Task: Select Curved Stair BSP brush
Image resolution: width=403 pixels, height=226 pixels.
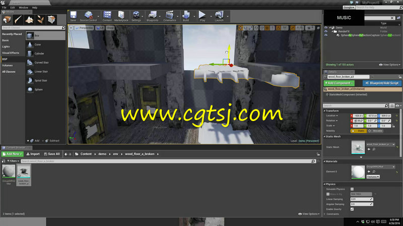Action: click(45, 62)
